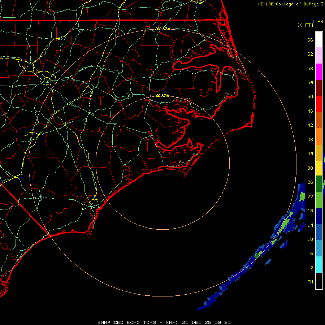Click the "46" legend value
Viewport: 325px width, 325px height.
pyautogui.click(x=310, y=111)
